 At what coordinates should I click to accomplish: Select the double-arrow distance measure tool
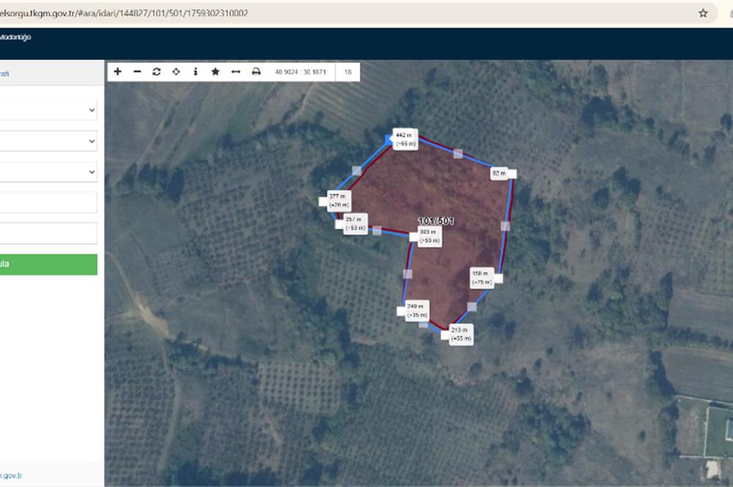point(235,72)
